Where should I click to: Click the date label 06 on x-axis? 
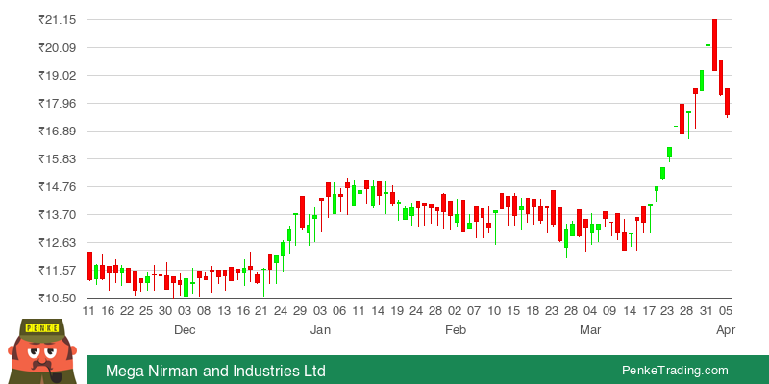point(339,310)
